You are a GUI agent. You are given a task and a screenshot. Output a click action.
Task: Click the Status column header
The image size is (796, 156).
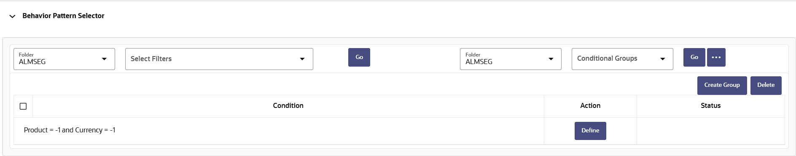[x=710, y=106]
